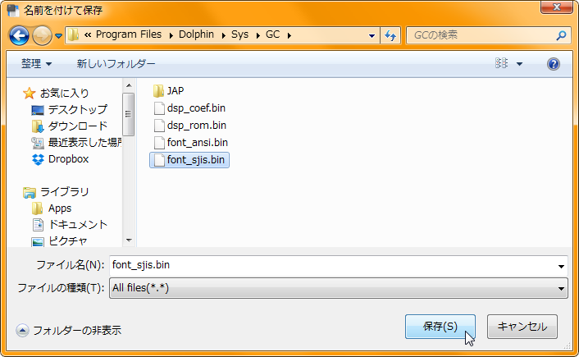The image size is (579, 357).
Task: Click the navigation pane scrollbar thumb
Action: point(128,114)
